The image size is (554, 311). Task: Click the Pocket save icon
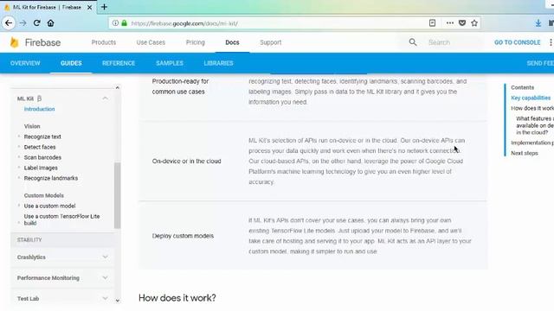tap(462, 23)
